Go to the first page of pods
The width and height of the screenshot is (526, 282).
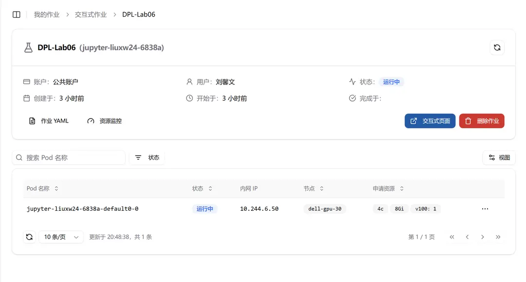[452, 237]
